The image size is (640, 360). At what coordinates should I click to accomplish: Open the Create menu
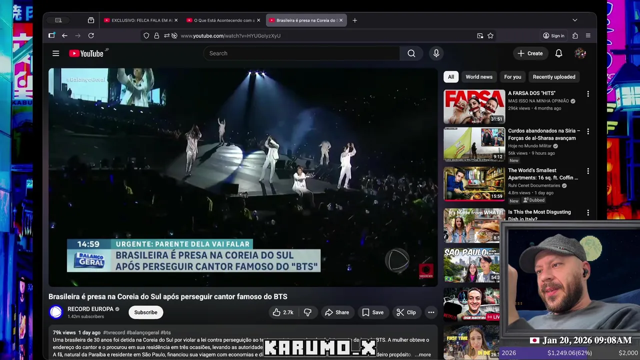pos(530,53)
